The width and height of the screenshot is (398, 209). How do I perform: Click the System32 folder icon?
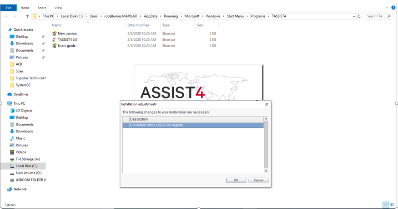pyautogui.click(x=12, y=85)
